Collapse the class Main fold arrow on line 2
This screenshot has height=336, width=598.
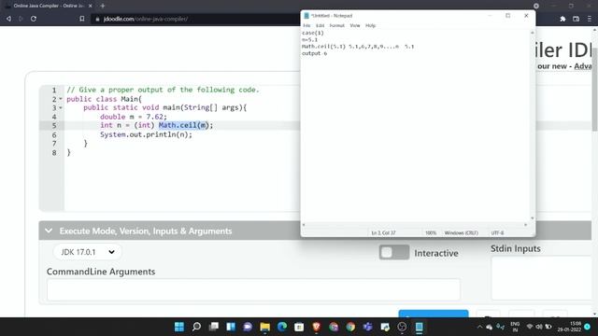pyautogui.click(x=60, y=99)
